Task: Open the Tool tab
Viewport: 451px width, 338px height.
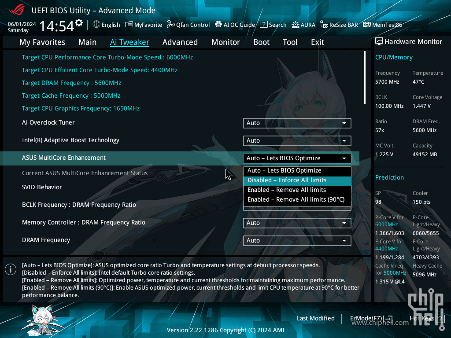Action: pyautogui.click(x=290, y=42)
